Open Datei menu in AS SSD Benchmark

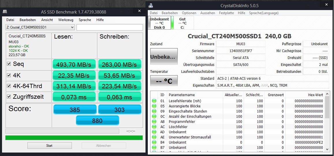coord(10,20)
